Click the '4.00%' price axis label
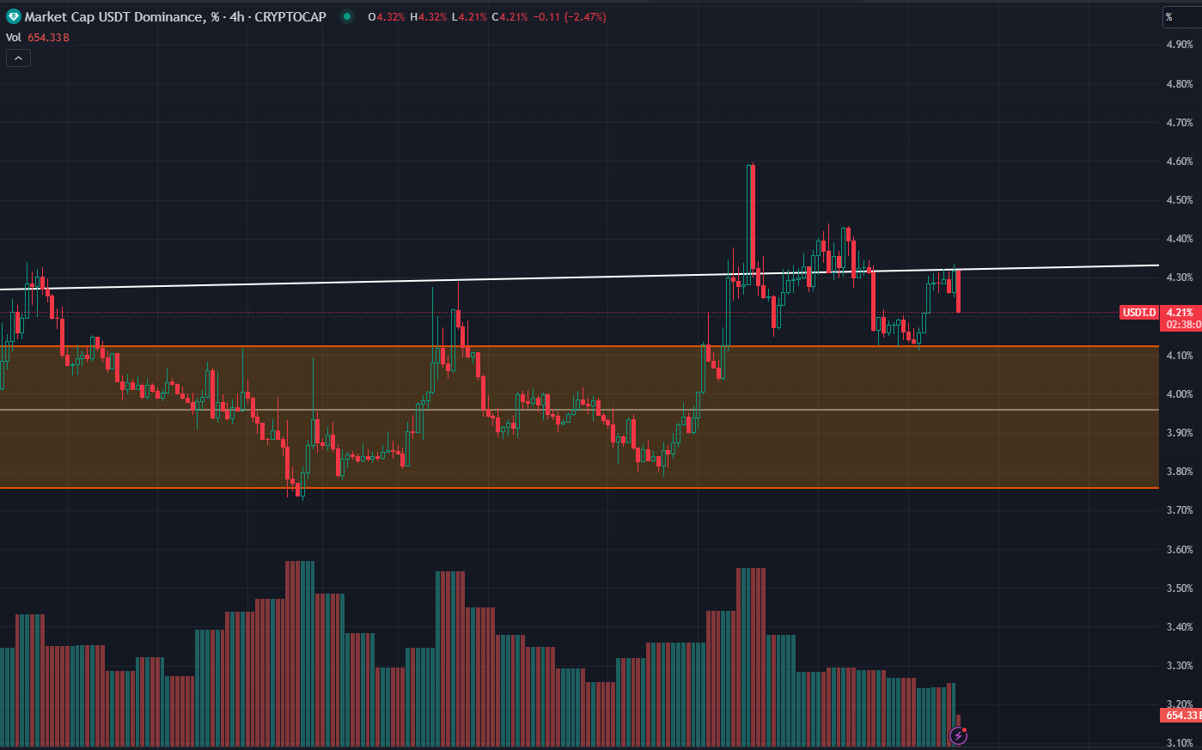 (1179, 394)
